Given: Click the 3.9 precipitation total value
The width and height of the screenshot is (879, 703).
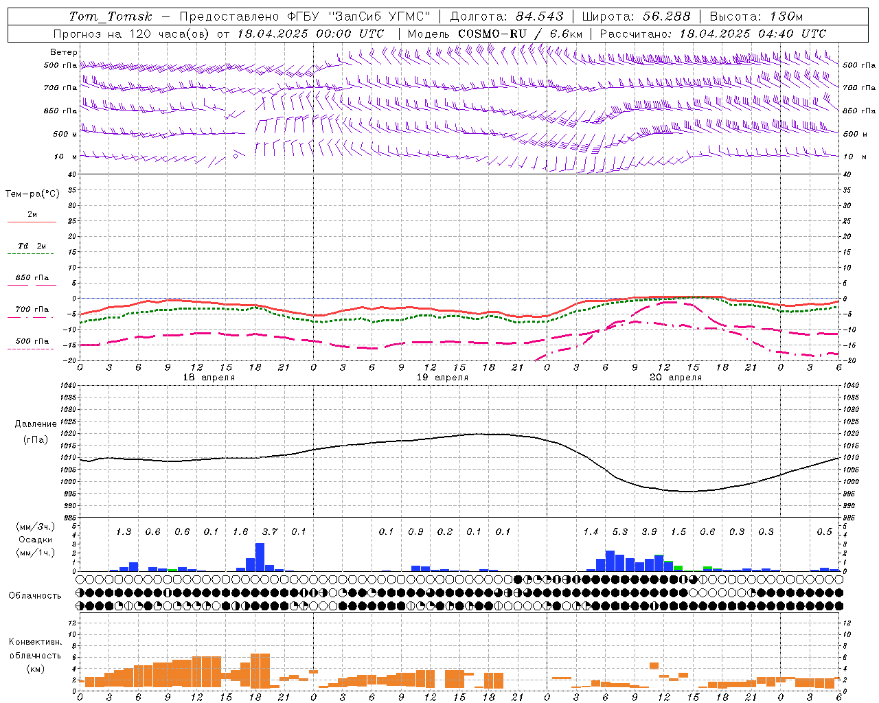Looking at the screenshot, I should [649, 531].
